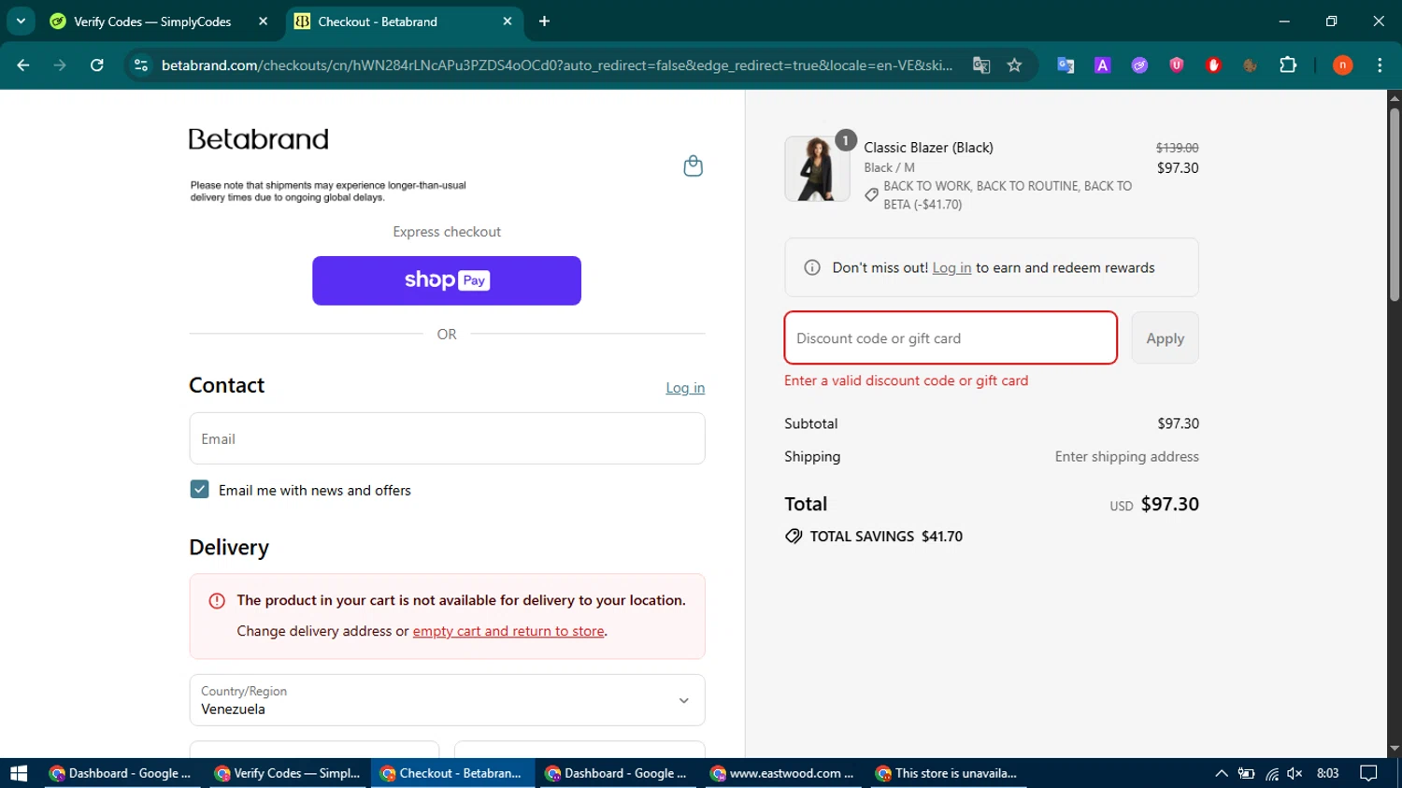Go back with browser back arrow
The height and width of the screenshot is (788, 1402).
[x=23, y=65]
